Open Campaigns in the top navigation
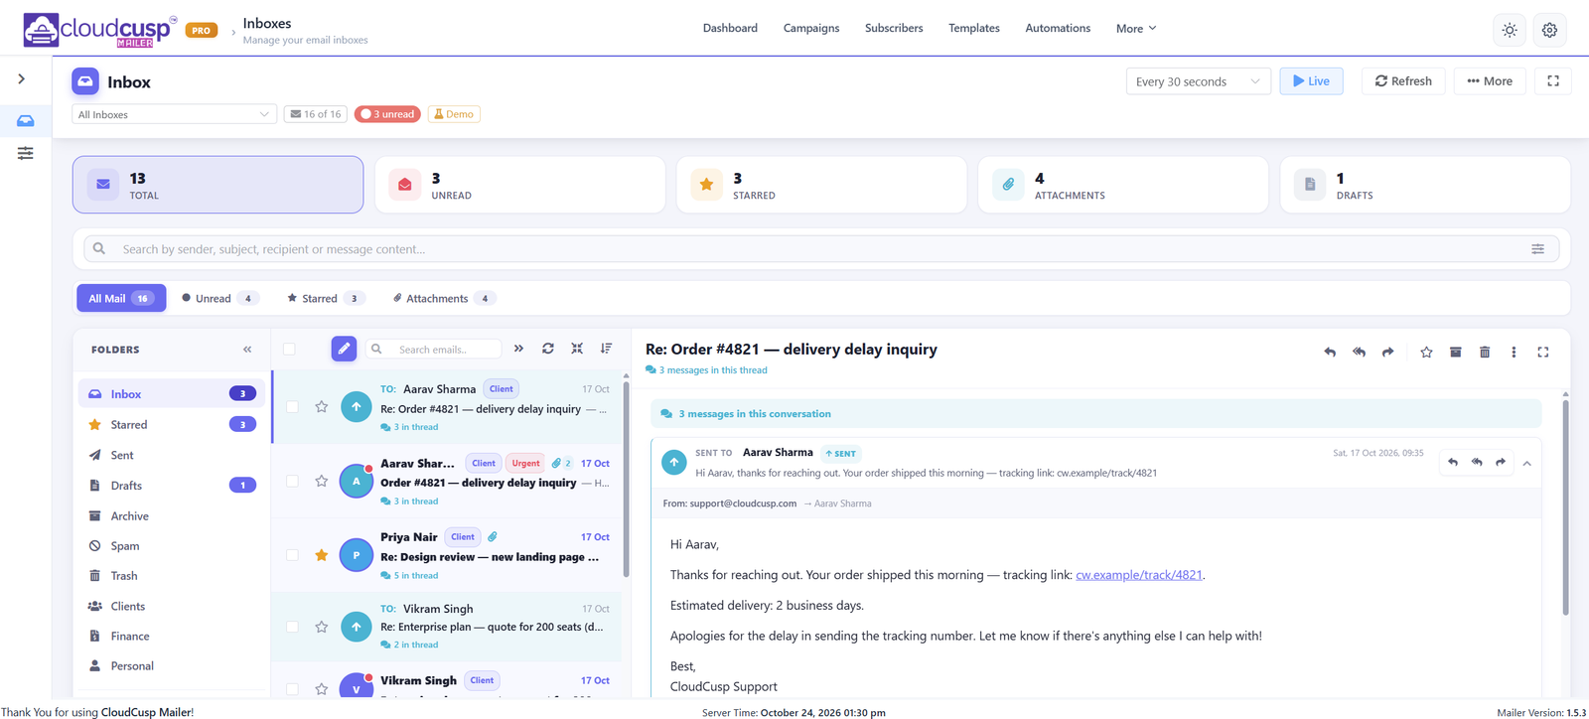Screen dimensions: 1589x719 [811, 28]
